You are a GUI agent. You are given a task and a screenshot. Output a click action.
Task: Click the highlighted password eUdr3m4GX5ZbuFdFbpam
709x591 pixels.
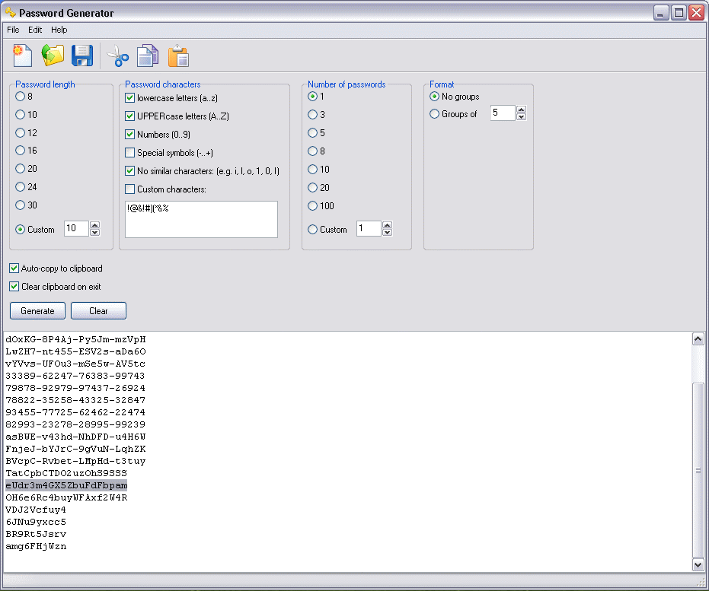(66, 485)
